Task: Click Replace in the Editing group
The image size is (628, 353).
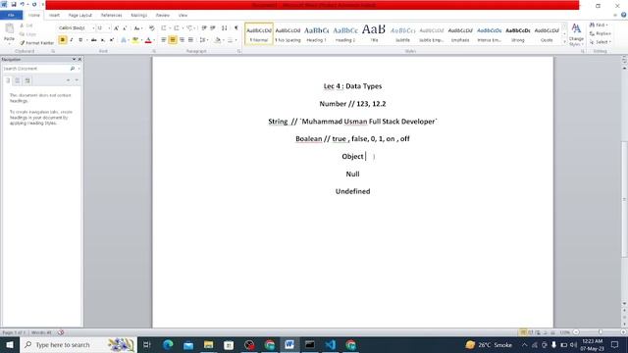Action: (600, 33)
